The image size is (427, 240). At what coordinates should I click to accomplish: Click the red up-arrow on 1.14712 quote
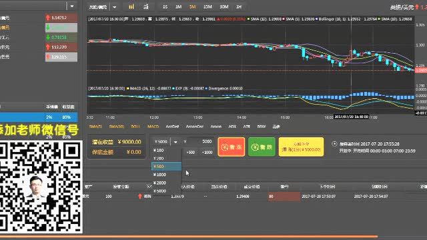click(48, 18)
